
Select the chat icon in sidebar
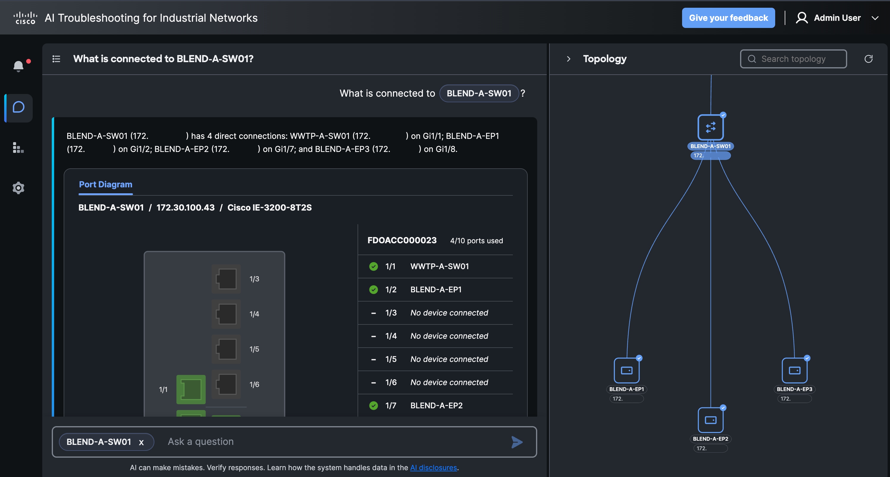coord(19,107)
